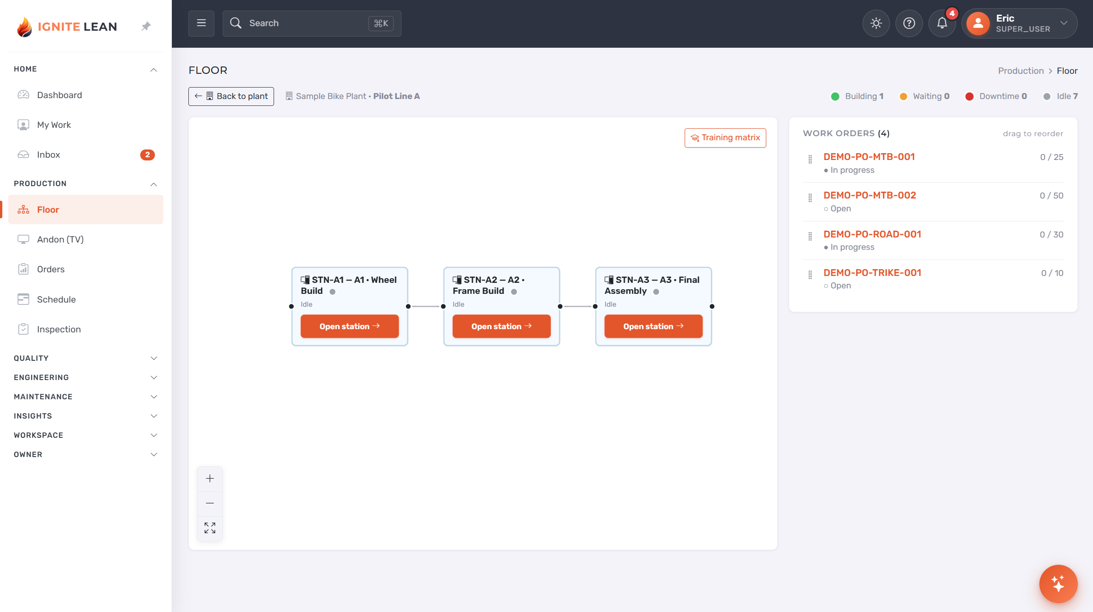Click the orange Waiting status dot

pyautogui.click(x=903, y=96)
